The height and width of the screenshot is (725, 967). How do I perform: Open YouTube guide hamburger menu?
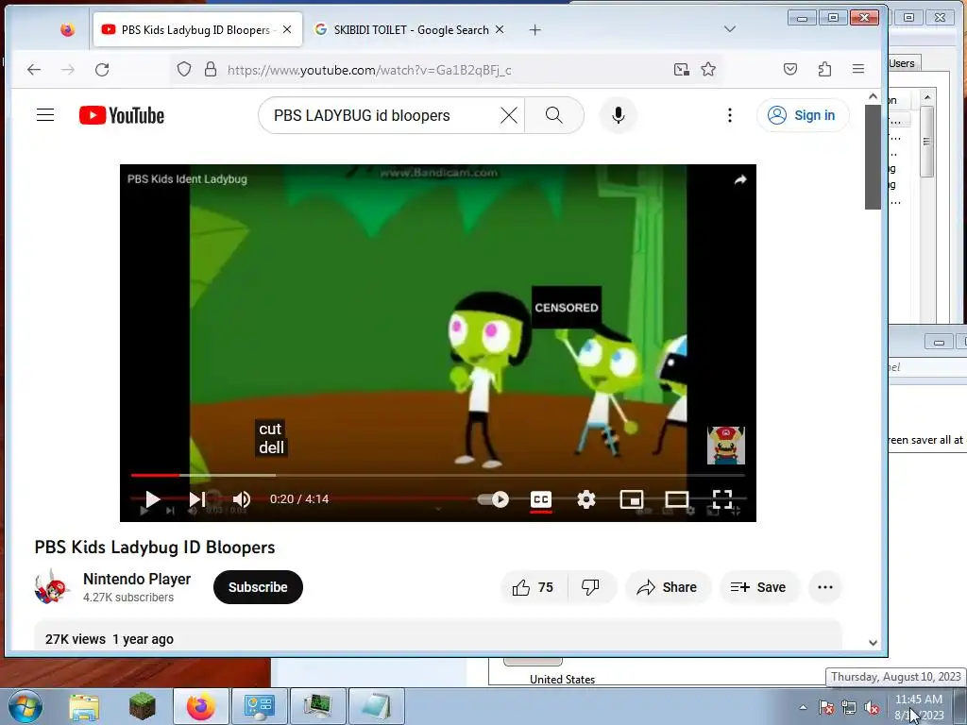(45, 115)
